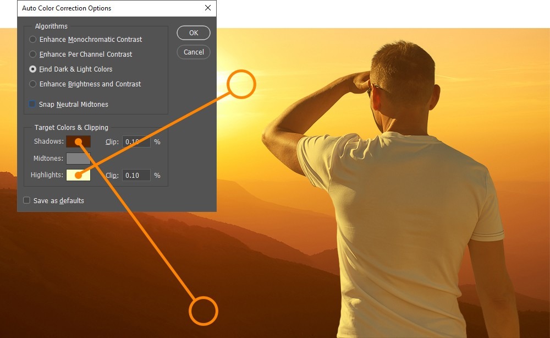The height and width of the screenshot is (338, 550).
Task: Open the Shadows target color swatch
Action: point(78,141)
